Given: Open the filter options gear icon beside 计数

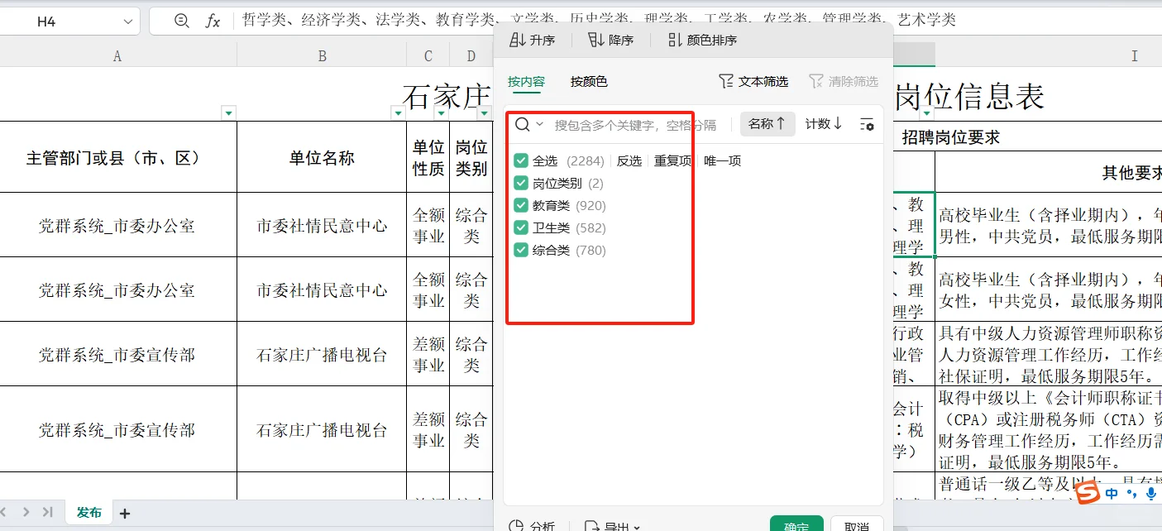Looking at the screenshot, I should (x=868, y=124).
